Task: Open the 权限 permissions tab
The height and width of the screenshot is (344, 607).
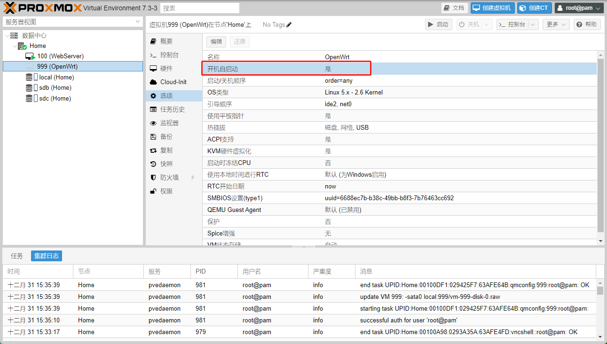Action: pyautogui.click(x=174, y=191)
